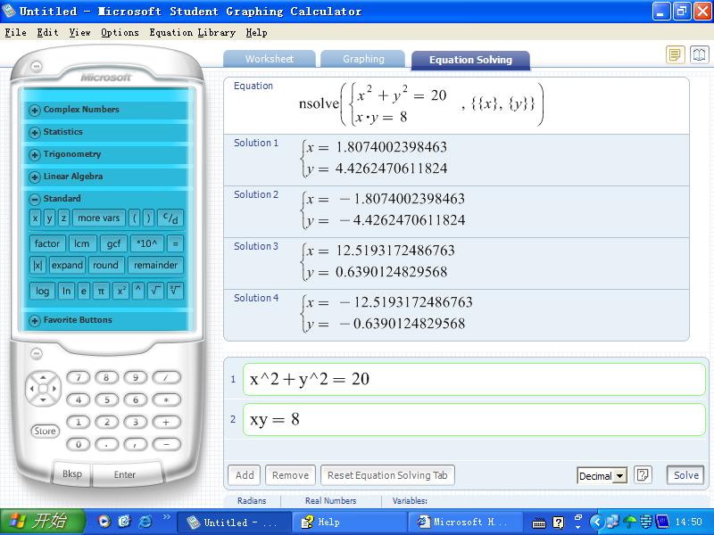Open the book library icon at top right
The image size is (714, 535).
699,55
